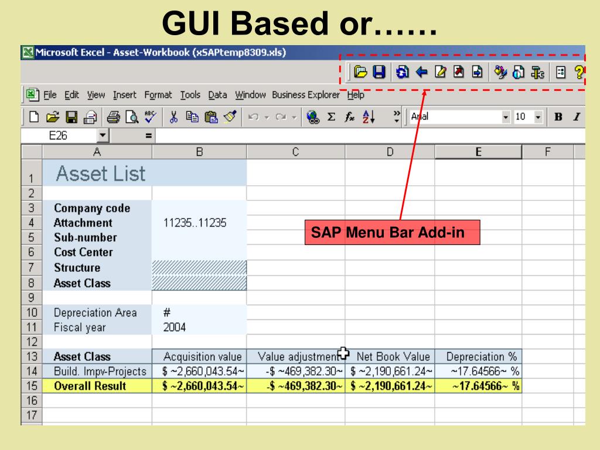The image size is (600, 450).
Task: Select column C via its header
Action: tap(295, 152)
